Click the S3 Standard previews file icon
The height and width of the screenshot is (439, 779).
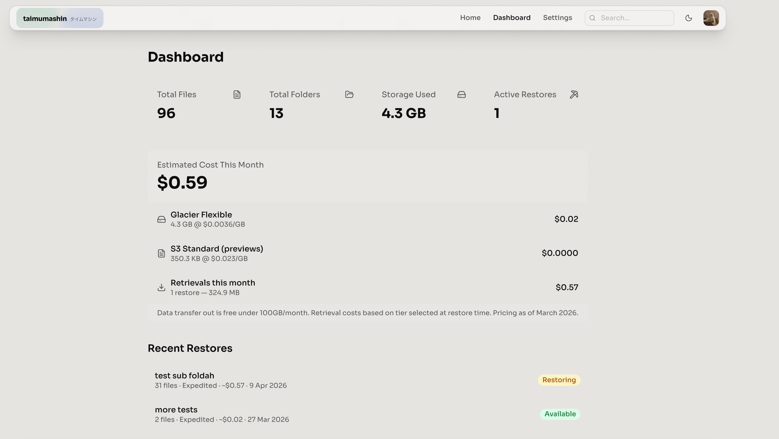[x=161, y=253]
